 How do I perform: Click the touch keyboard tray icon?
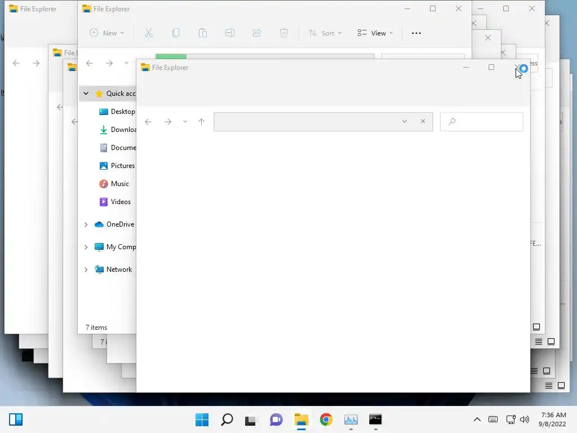493,419
